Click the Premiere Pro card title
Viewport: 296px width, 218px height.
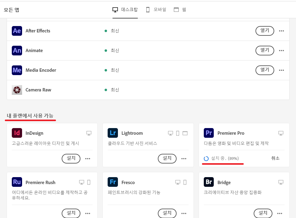[231, 133]
